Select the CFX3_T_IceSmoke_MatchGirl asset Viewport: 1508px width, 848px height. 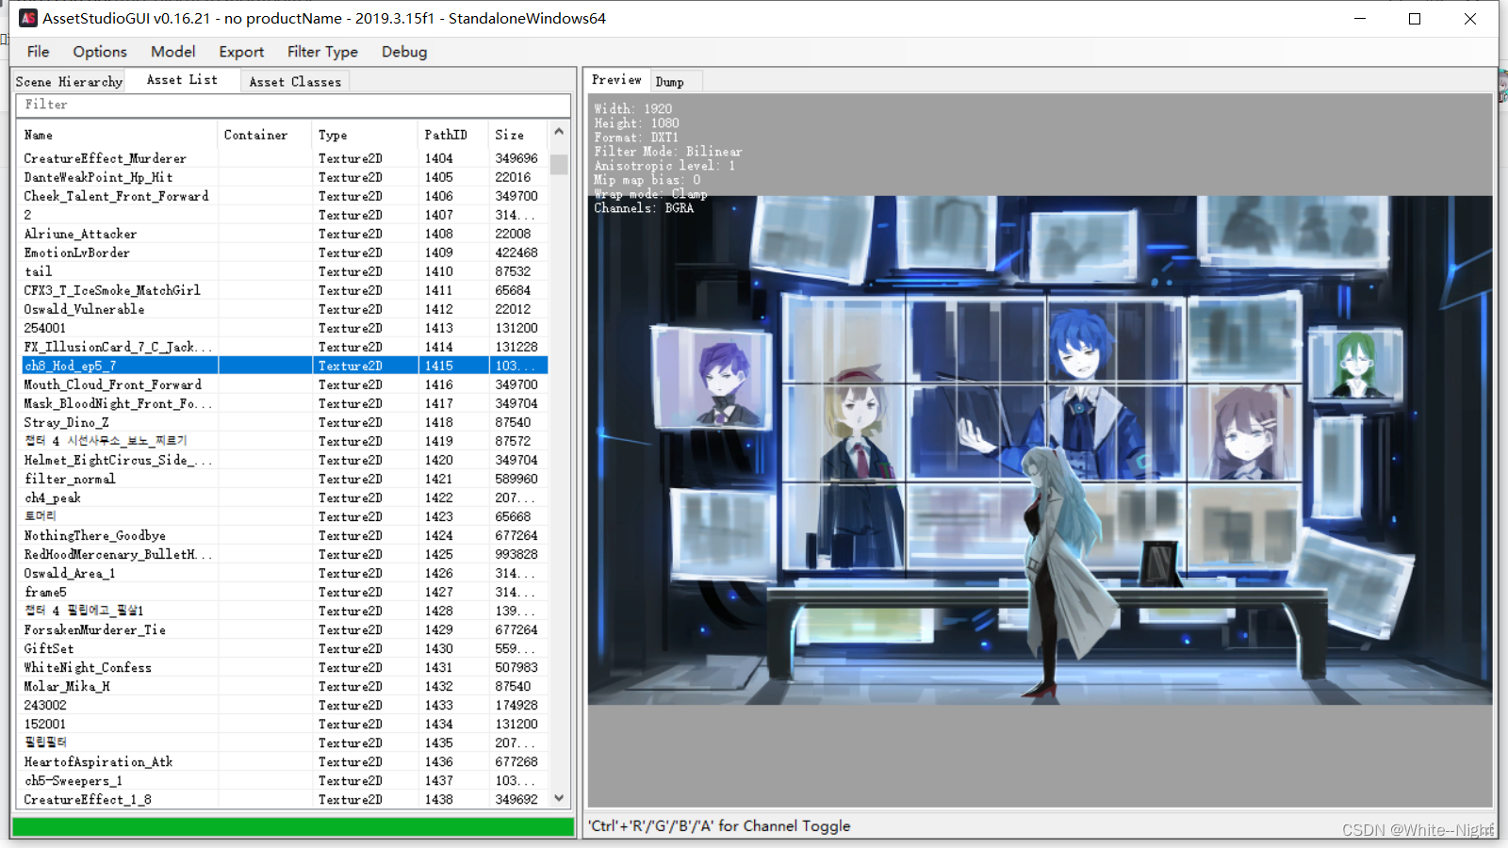tap(285, 290)
